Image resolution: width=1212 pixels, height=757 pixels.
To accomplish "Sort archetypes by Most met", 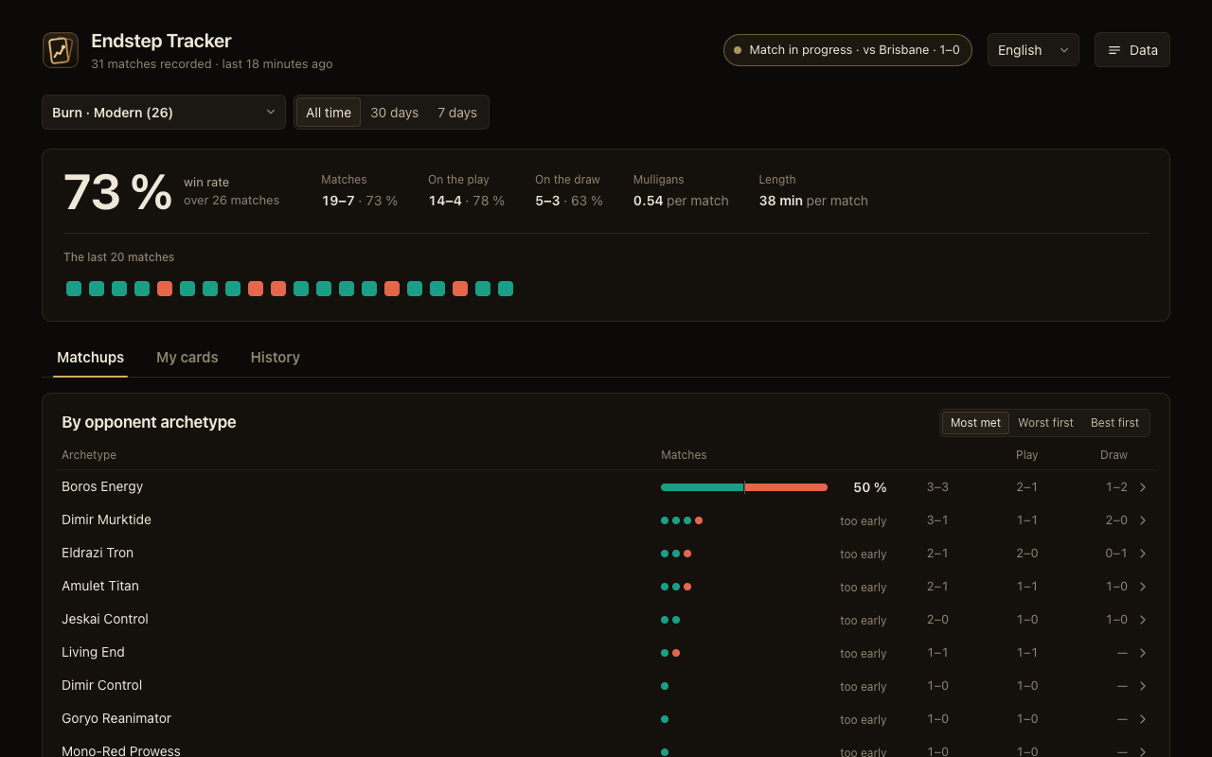I will (975, 423).
